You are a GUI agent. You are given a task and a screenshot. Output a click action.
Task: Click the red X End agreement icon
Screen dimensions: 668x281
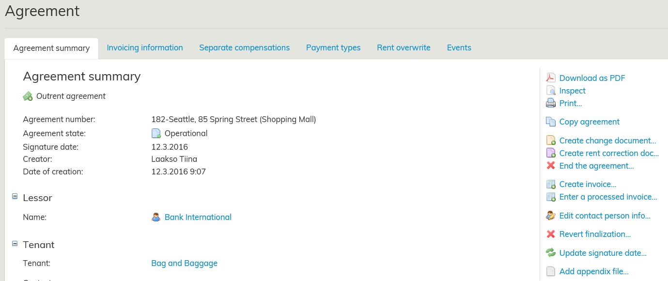(x=551, y=166)
